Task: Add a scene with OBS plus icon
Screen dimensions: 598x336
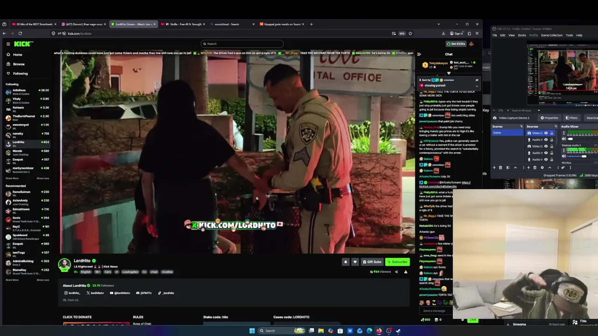Action: [494, 168]
